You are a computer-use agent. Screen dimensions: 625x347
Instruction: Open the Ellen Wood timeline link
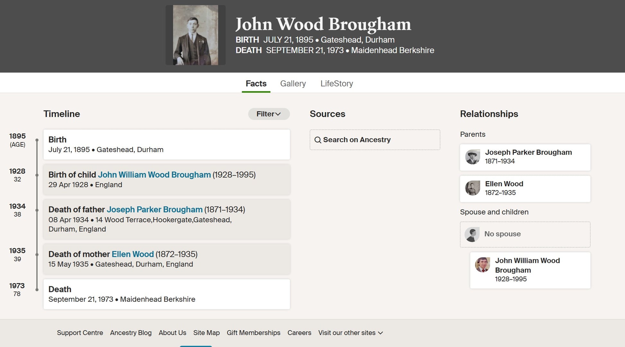click(x=133, y=254)
